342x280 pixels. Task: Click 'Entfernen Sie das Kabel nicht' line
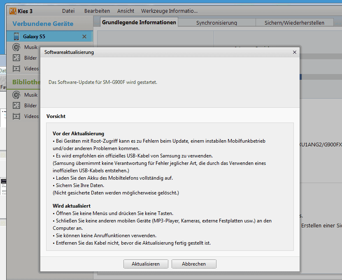click(132, 243)
